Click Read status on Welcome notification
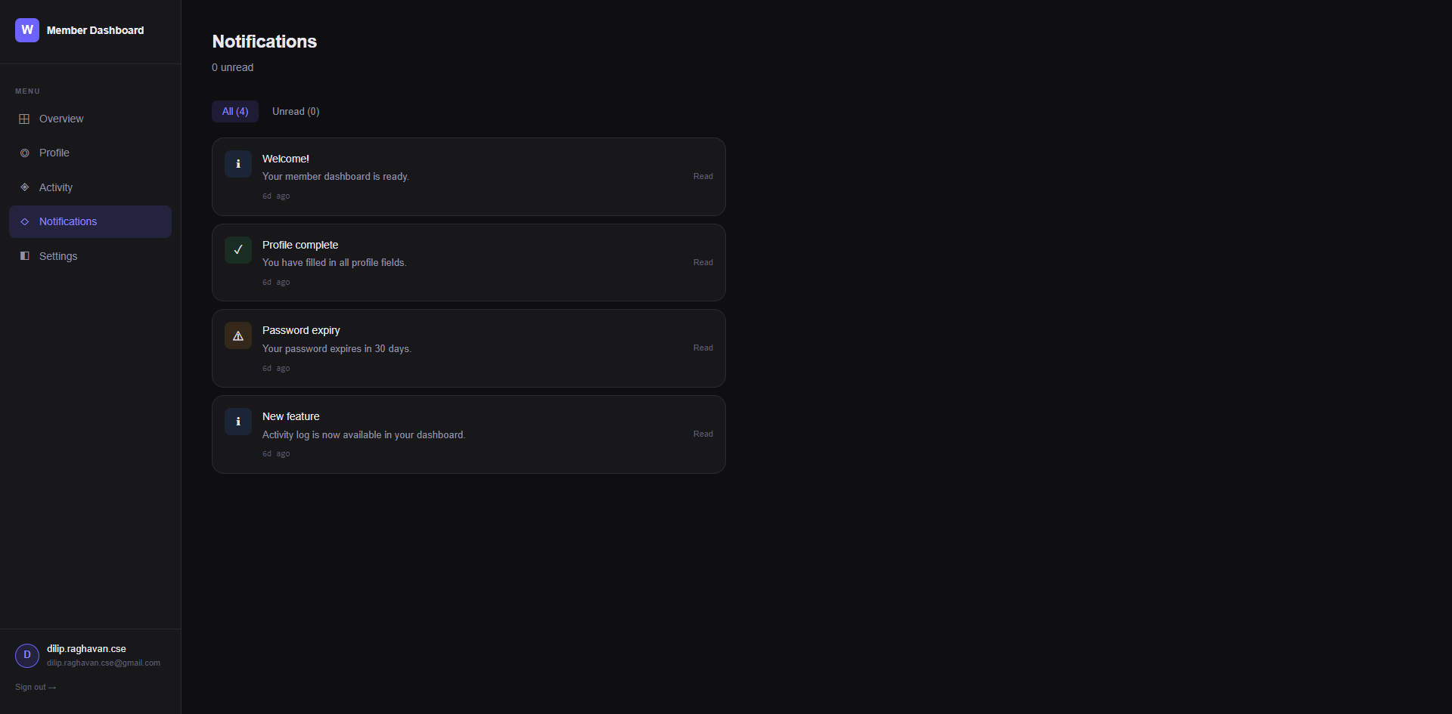 tap(703, 176)
